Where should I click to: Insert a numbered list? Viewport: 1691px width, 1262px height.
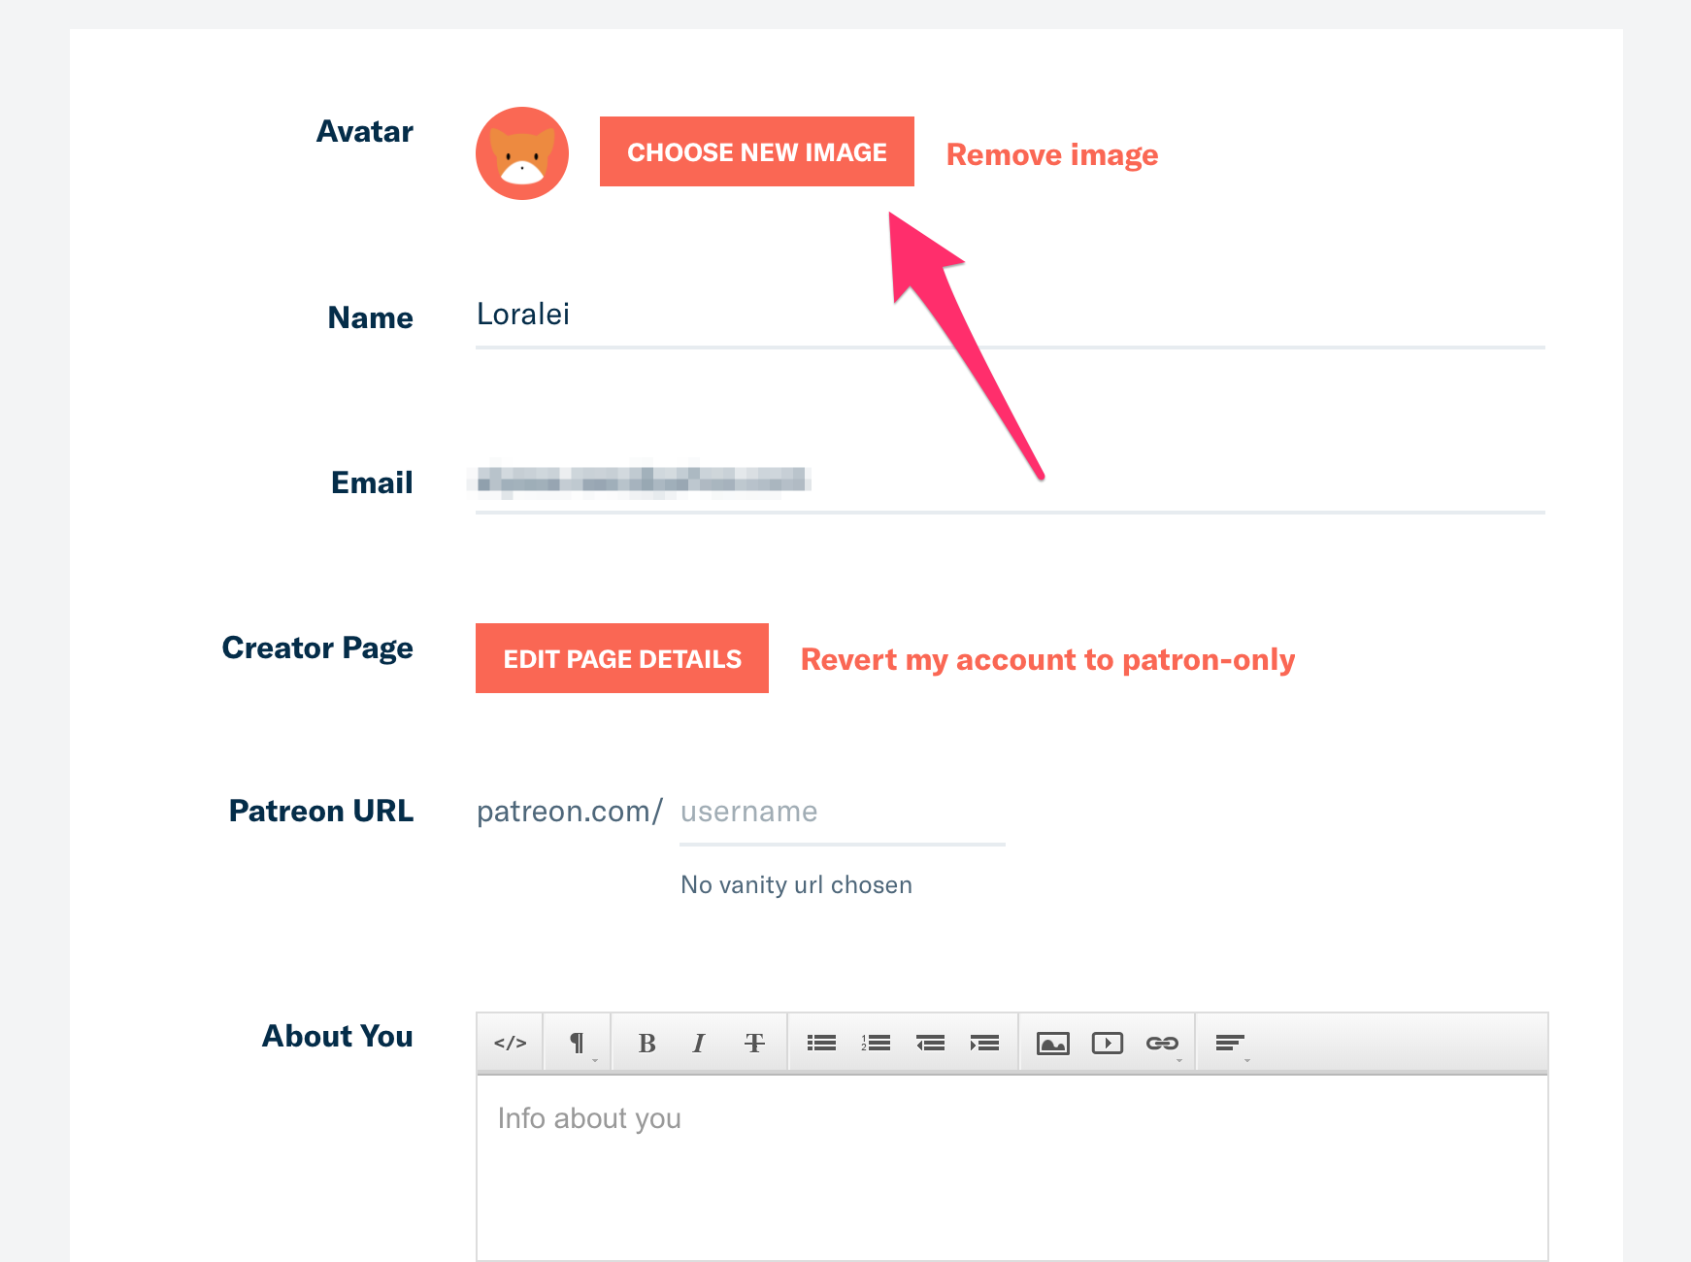click(x=876, y=1044)
